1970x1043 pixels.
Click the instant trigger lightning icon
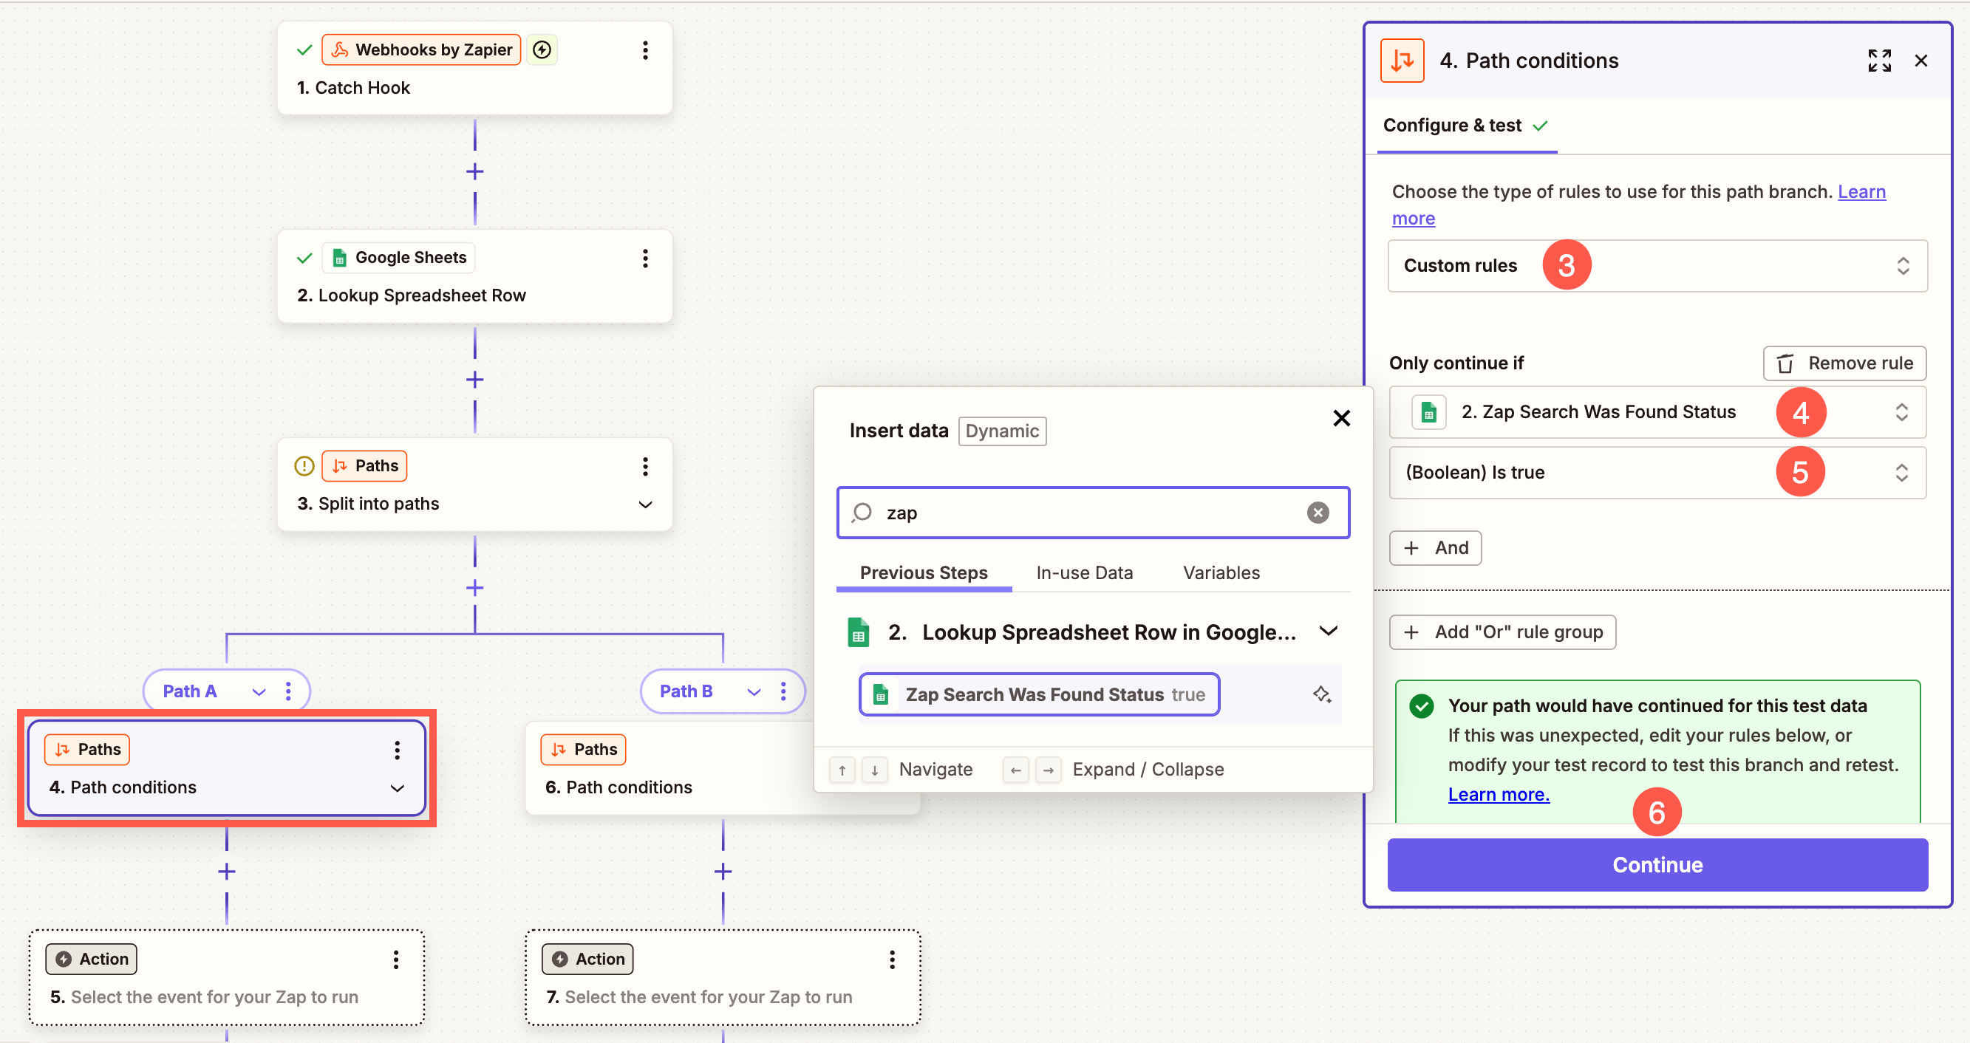coord(542,49)
